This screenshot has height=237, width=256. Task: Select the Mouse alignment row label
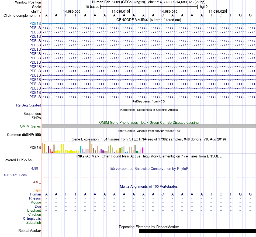pos(36,202)
